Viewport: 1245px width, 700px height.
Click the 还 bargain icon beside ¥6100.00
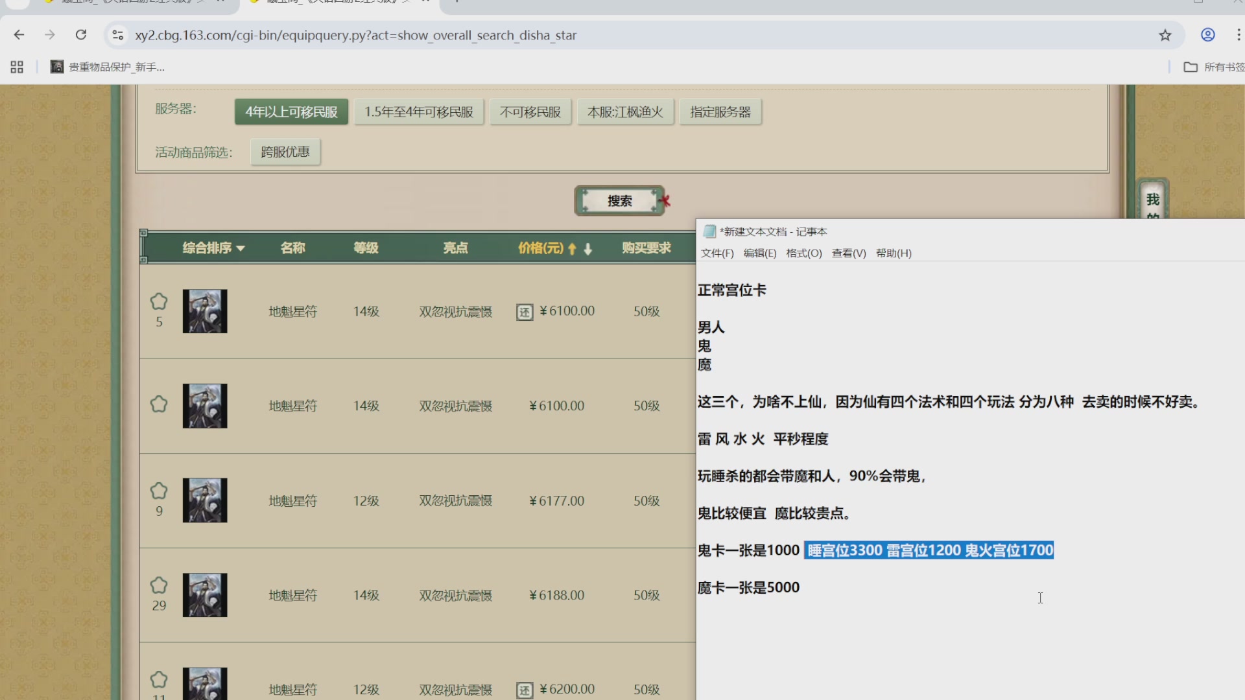[525, 312]
